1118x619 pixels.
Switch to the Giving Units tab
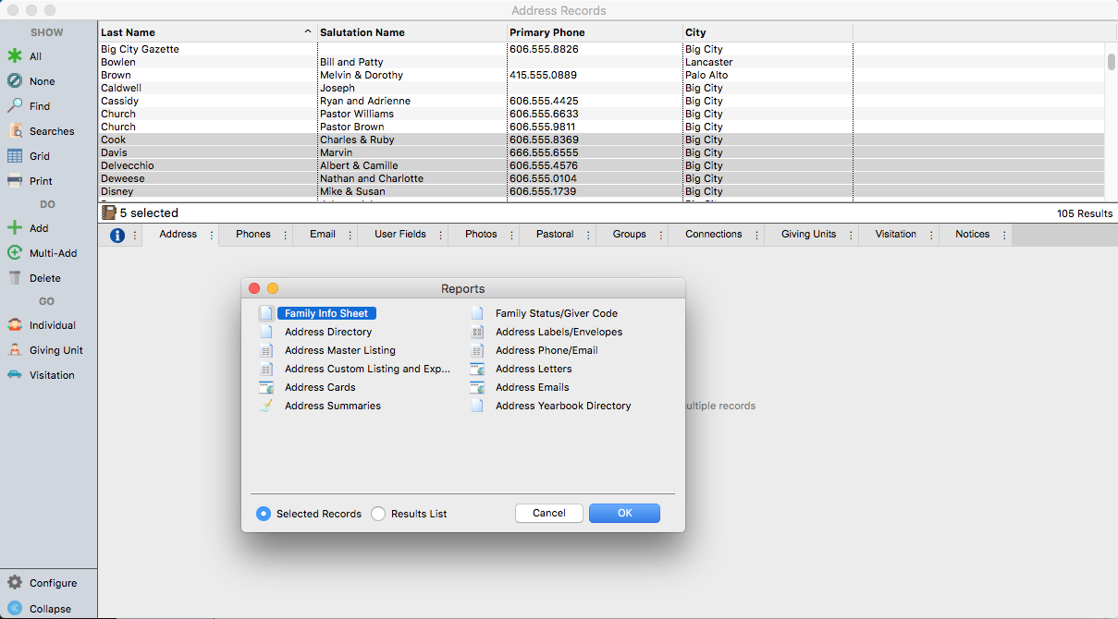coord(808,235)
